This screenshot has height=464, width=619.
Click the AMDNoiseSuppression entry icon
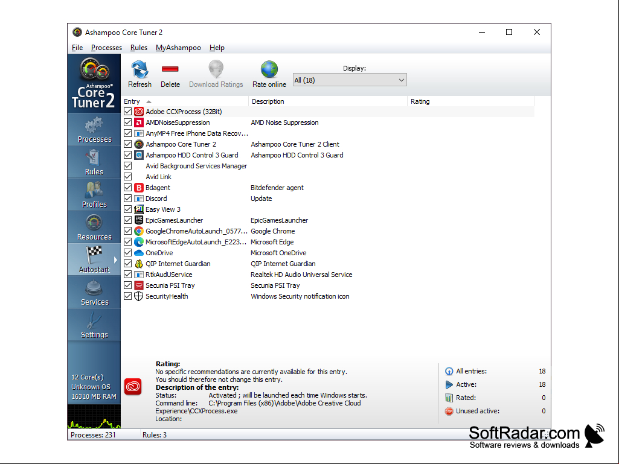tap(138, 122)
